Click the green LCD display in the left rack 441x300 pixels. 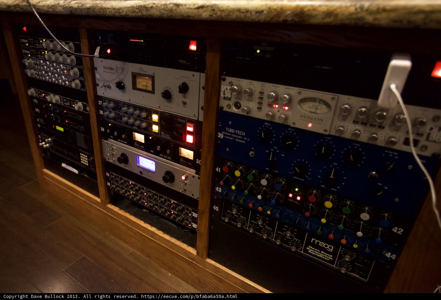coord(60,129)
